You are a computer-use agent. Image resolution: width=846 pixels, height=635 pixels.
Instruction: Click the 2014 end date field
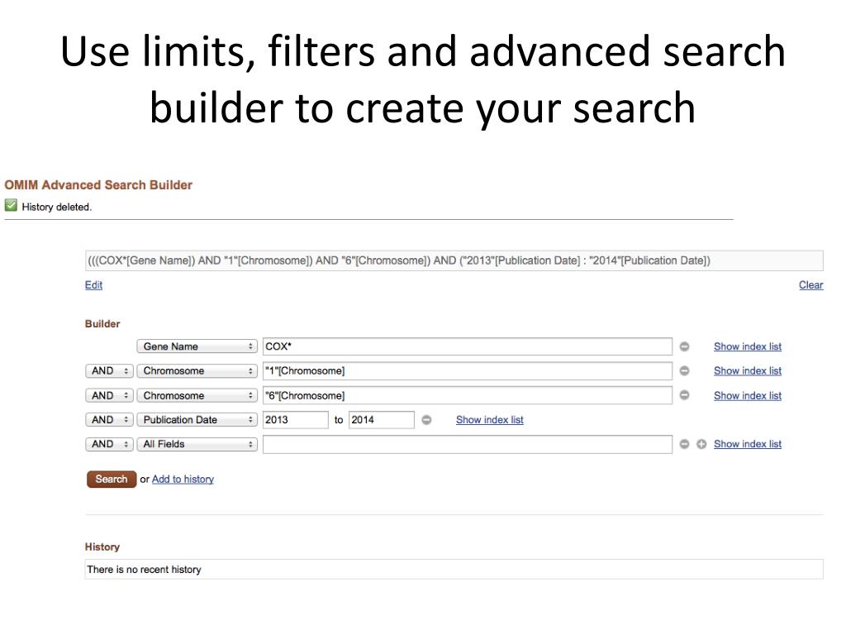click(x=382, y=419)
